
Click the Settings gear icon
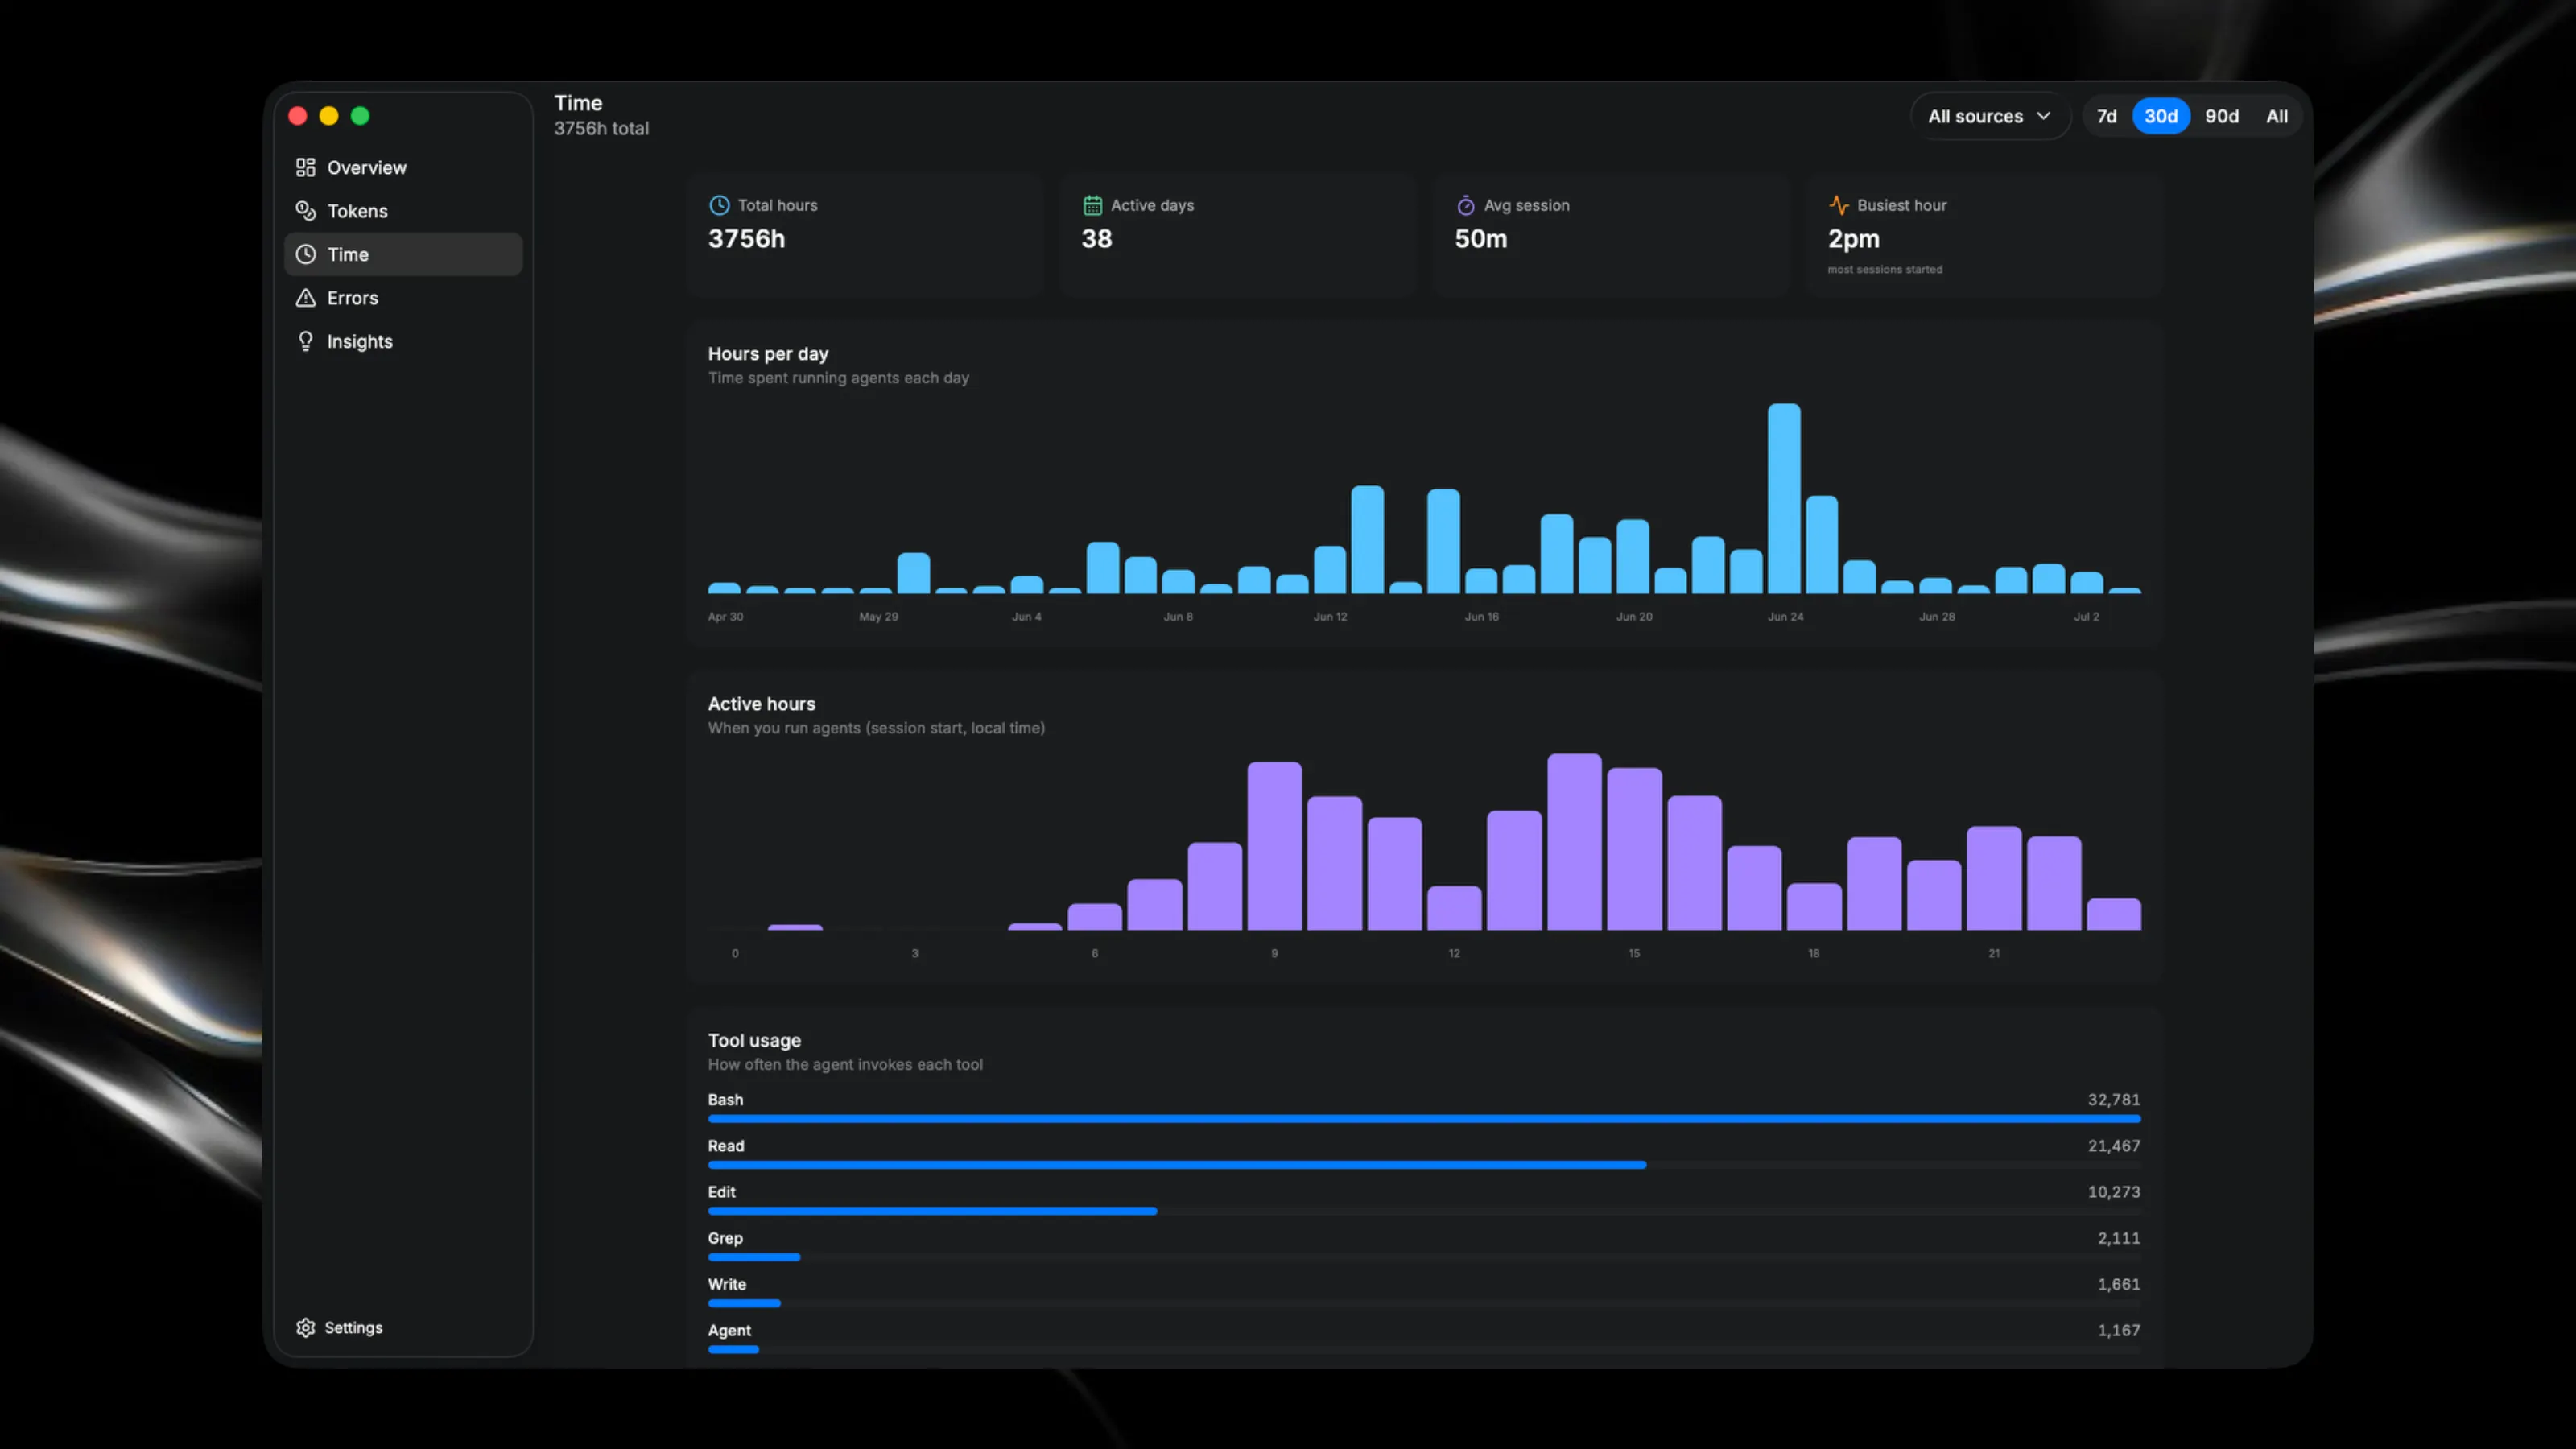point(305,1327)
